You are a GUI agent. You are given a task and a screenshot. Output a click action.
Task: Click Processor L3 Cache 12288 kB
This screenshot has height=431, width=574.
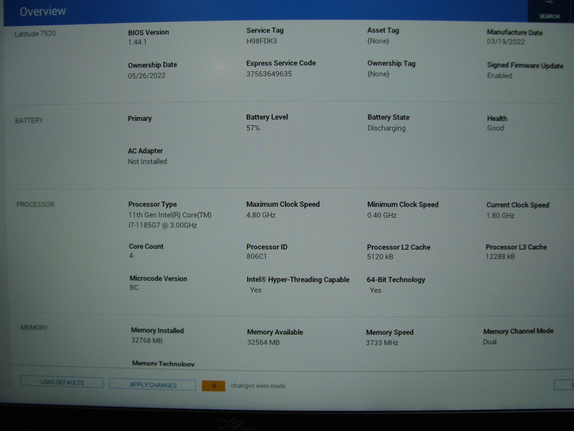coord(500,256)
